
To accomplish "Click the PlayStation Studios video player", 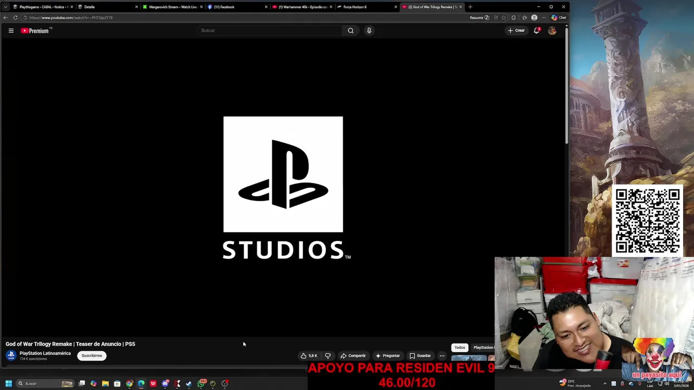I will coord(282,187).
